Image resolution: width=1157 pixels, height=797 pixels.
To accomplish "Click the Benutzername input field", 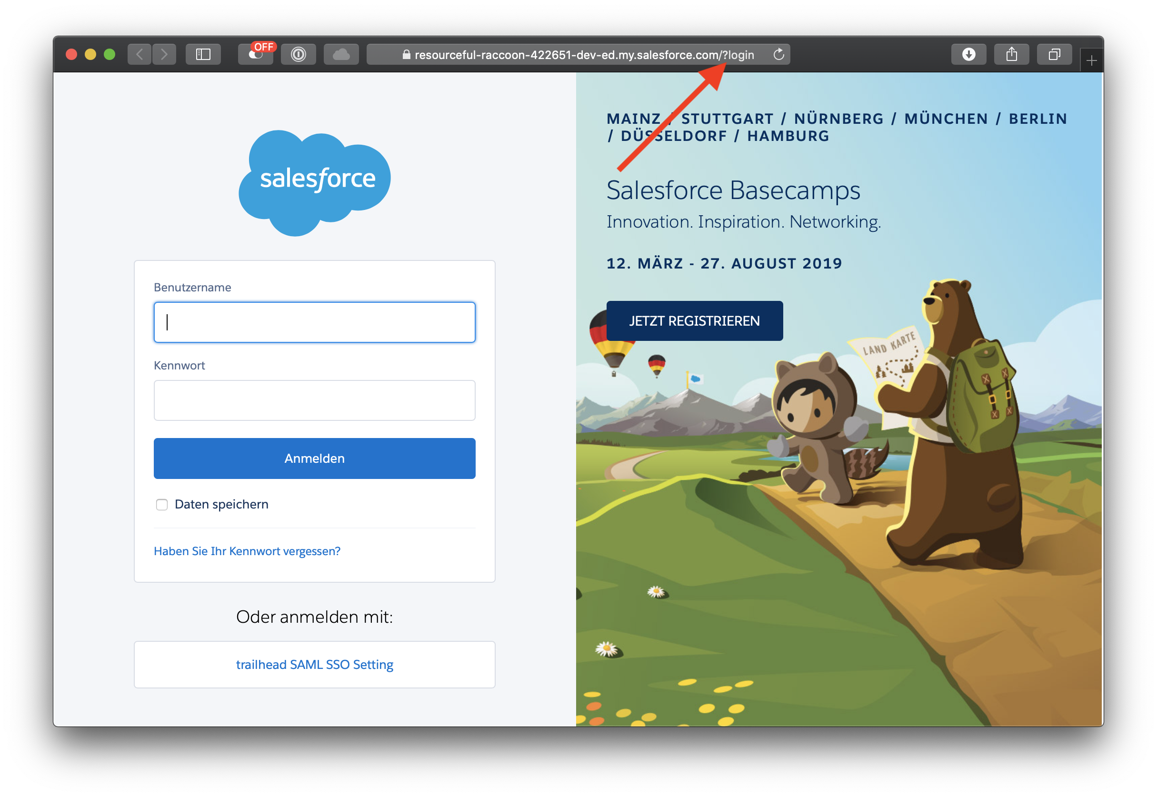I will [x=315, y=322].
